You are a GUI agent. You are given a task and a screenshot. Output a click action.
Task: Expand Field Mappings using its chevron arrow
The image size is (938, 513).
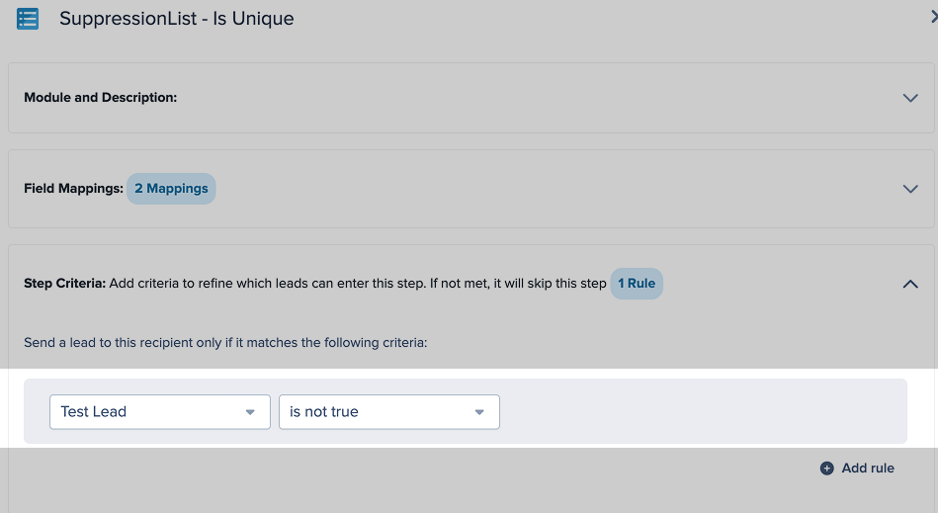(910, 189)
